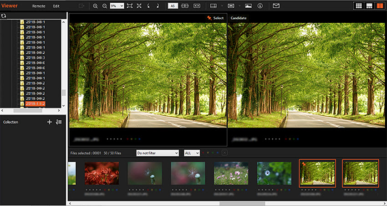Switch to preview with filmstrip view
Viewport: 387px width, 206px height.
[x=369, y=6]
